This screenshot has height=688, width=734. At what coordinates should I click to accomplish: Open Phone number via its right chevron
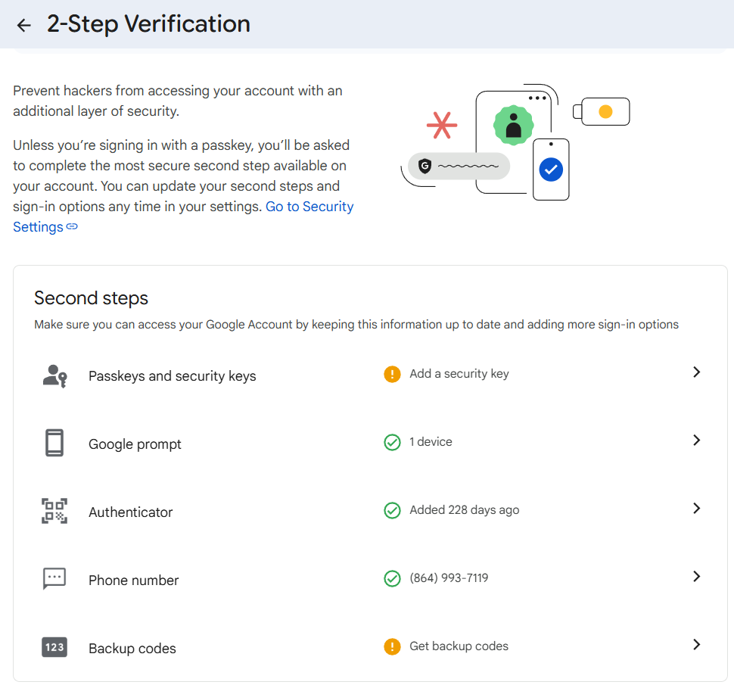pos(697,576)
